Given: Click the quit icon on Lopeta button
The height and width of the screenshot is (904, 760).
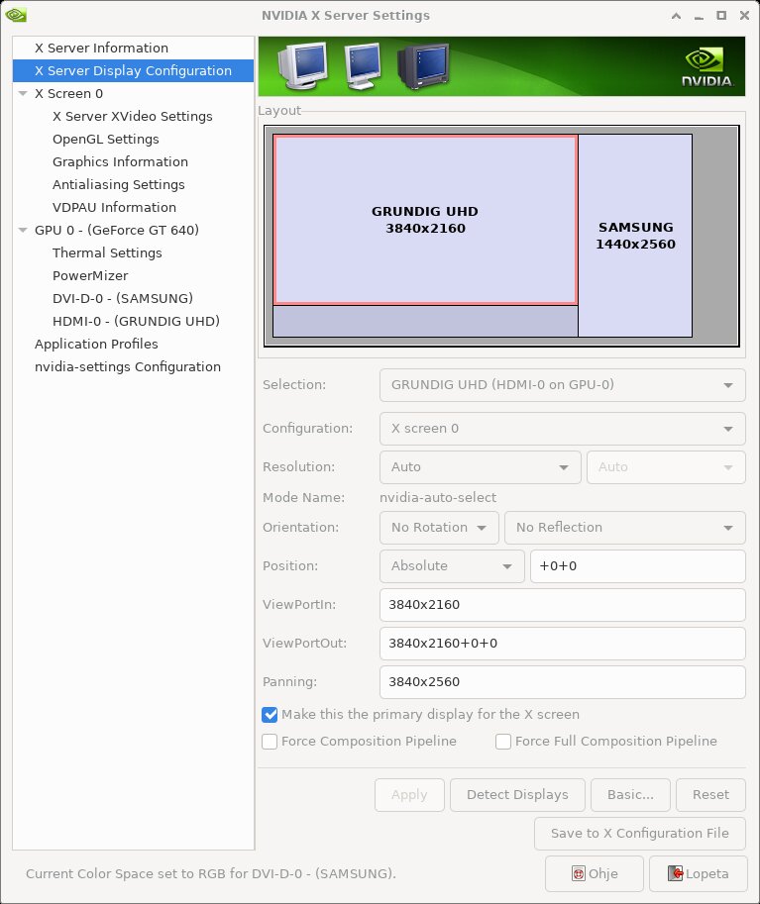Looking at the screenshot, I should [x=675, y=873].
